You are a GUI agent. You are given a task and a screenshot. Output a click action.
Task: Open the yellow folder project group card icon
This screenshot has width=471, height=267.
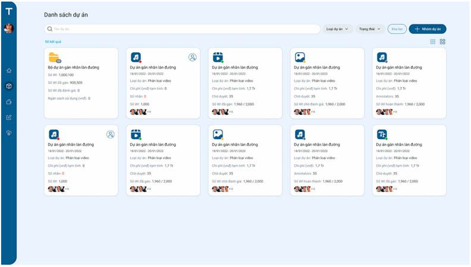[x=54, y=57]
